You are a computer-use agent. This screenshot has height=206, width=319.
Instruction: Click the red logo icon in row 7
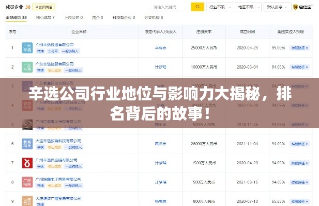click(x=27, y=163)
